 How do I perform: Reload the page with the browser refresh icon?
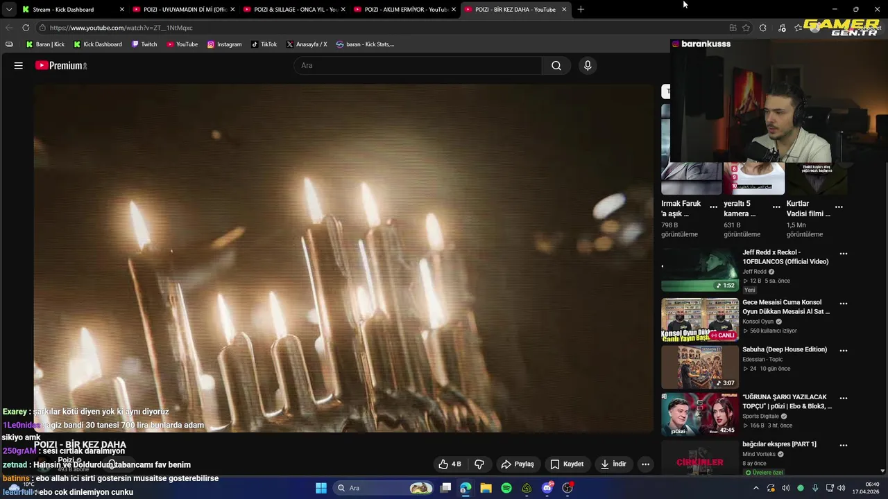click(26, 28)
